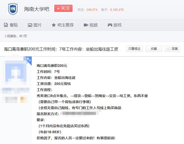
Task: Click the line 工作内容：坐船出海往返
Action: [x=56, y=78]
